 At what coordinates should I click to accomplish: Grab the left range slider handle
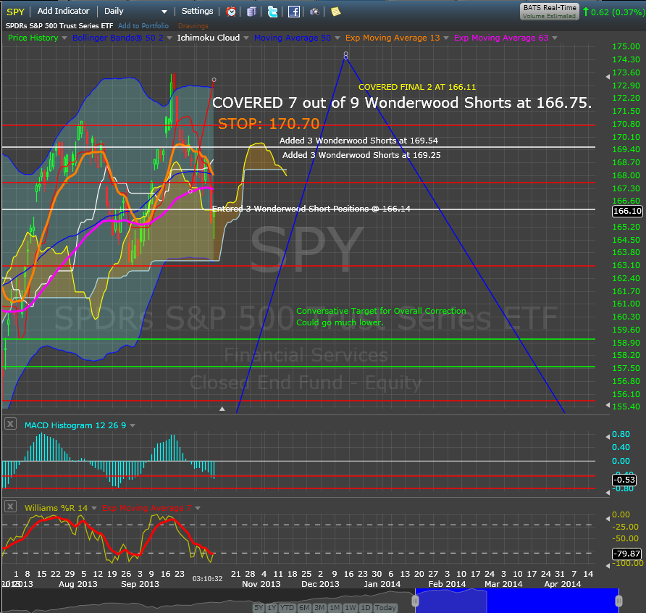coord(415,601)
